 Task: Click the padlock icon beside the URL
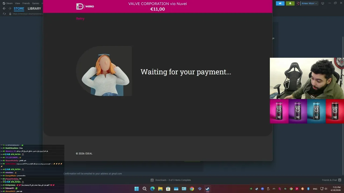pyautogui.click(x=10, y=14)
